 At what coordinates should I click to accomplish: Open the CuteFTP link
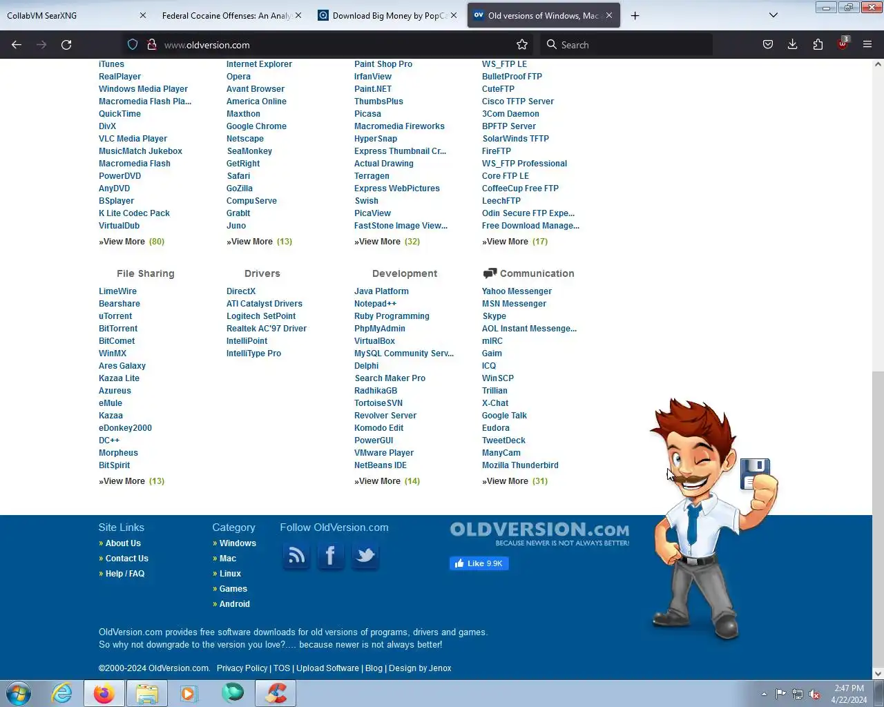point(498,89)
